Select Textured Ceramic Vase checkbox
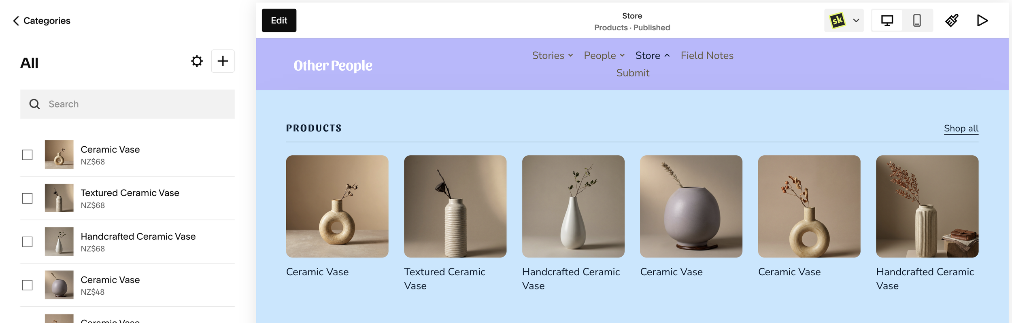This screenshot has width=1012, height=323. click(x=27, y=198)
